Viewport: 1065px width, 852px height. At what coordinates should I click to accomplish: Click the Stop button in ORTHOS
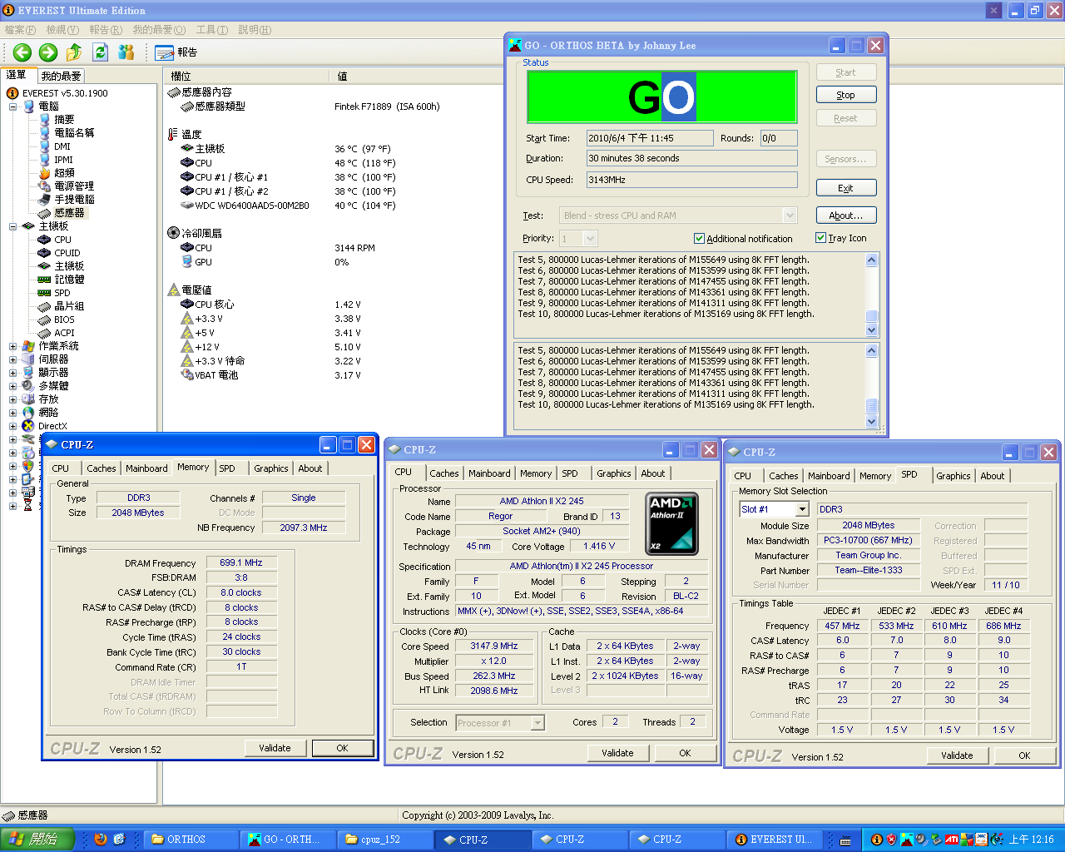[x=845, y=95]
